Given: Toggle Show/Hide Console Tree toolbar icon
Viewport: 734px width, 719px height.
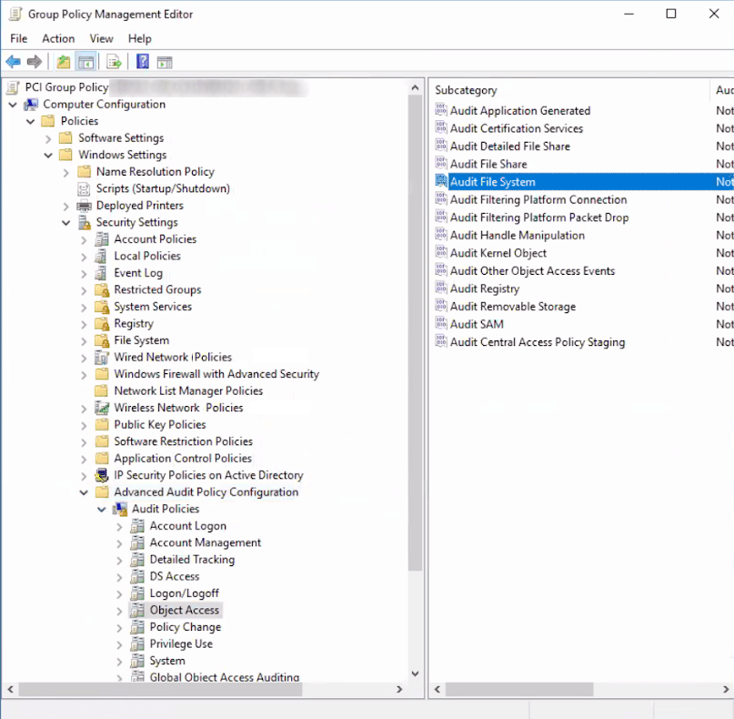Looking at the screenshot, I should [x=85, y=61].
